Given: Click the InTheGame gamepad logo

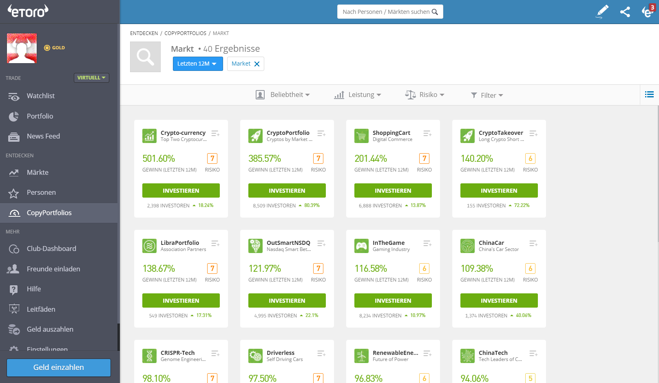Looking at the screenshot, I should [x=361, y=246].
